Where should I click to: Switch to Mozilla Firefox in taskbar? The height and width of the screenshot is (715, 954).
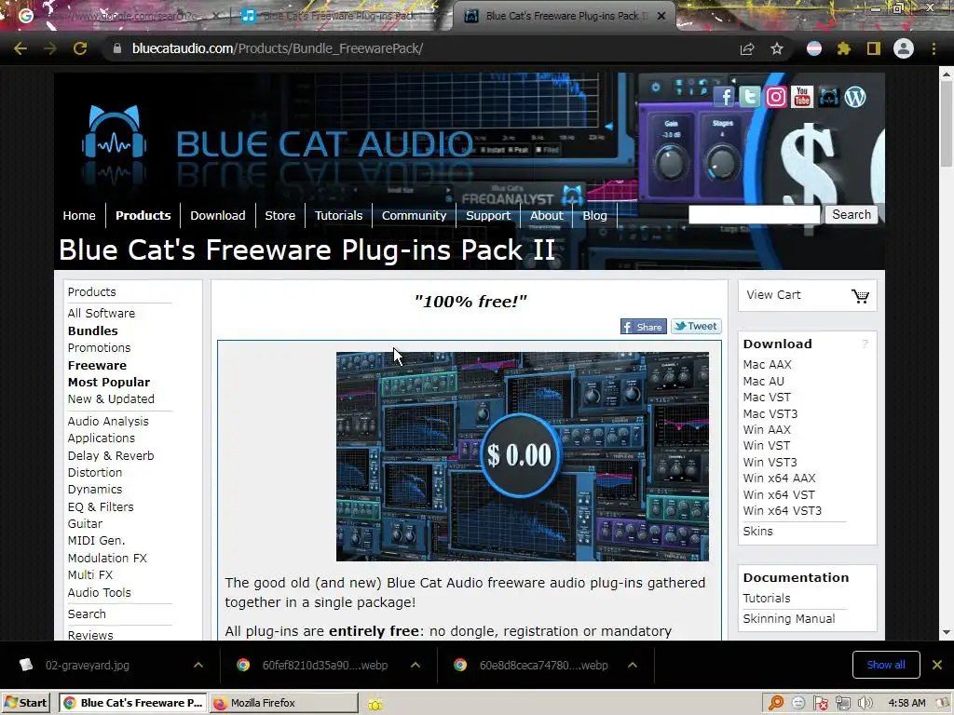tap(283, 703)
